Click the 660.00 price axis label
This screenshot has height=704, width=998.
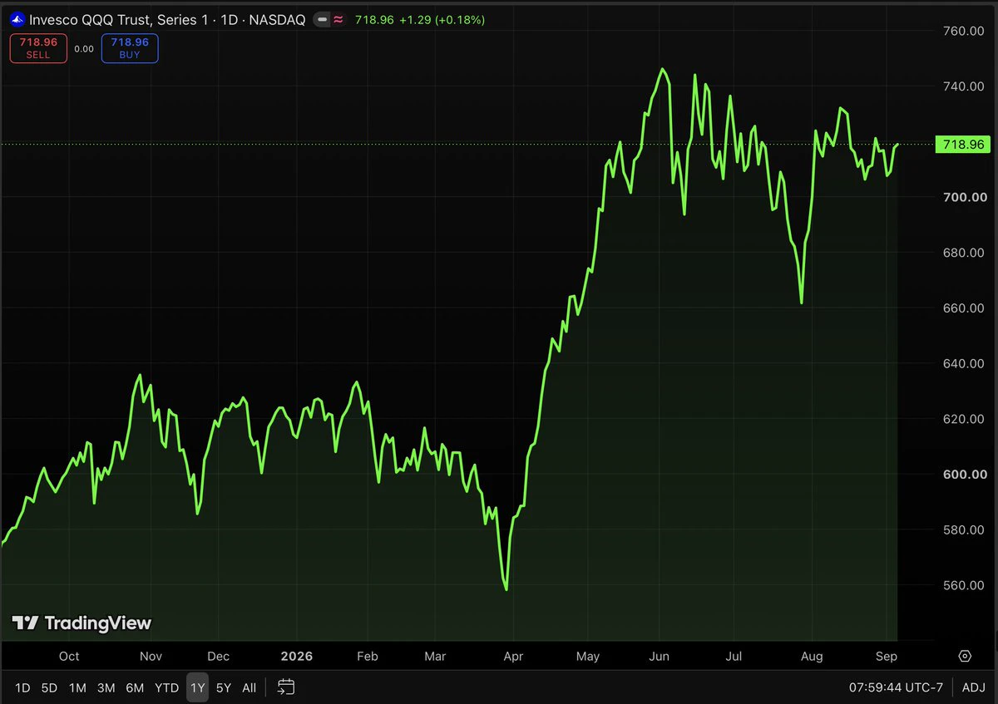[x=965, y=308]
